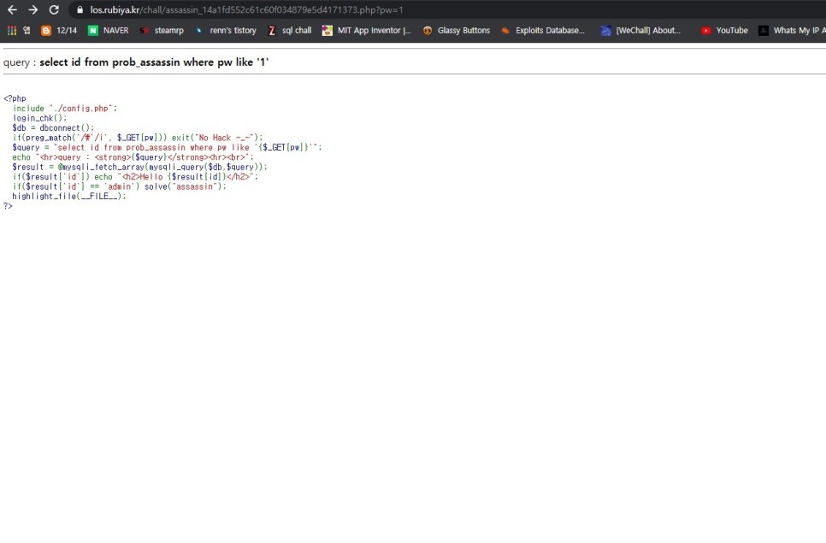Click the Blogger icon beside 12/14
The height and width of the screenshot is (543, 826).
(46, 31)
